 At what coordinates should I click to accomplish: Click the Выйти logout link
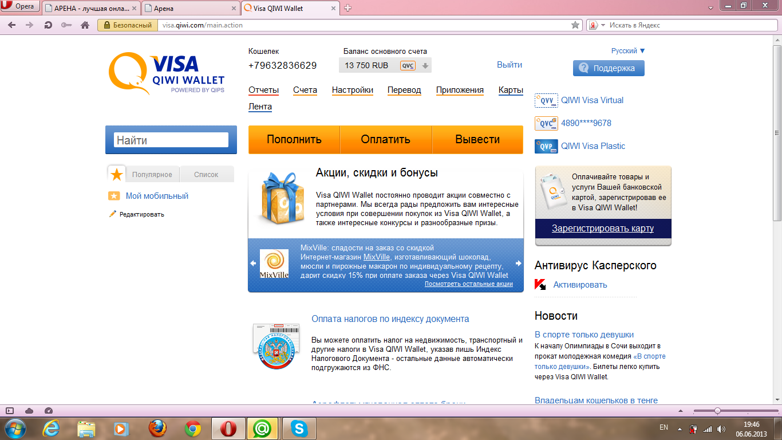tap(510, 65)
